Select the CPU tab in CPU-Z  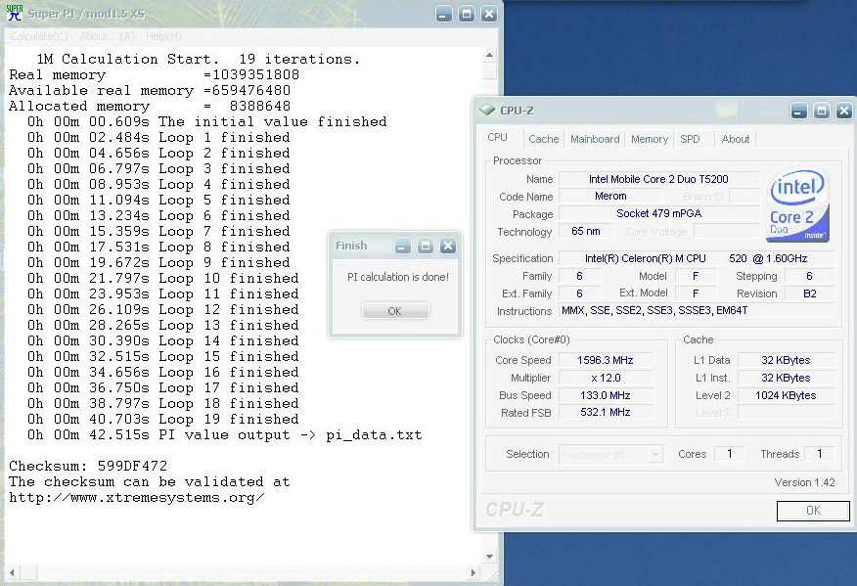[498, 137]
